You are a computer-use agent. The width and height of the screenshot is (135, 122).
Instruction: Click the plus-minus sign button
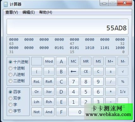point(111,71)
